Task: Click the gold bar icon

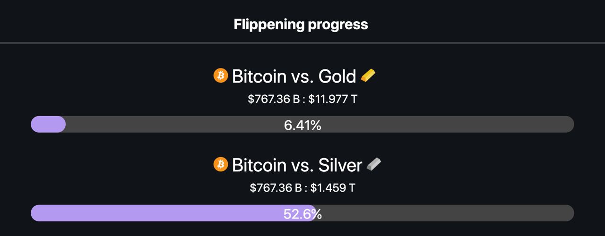Action: tap(368, 76)
